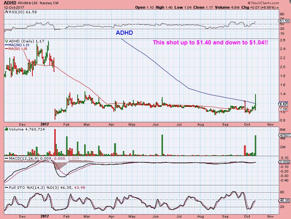The width and height of the screenshot is (291, 219).
Task: Click the magenta 'This shot up to $1.40' note
Action: click(x=210, y=42)
